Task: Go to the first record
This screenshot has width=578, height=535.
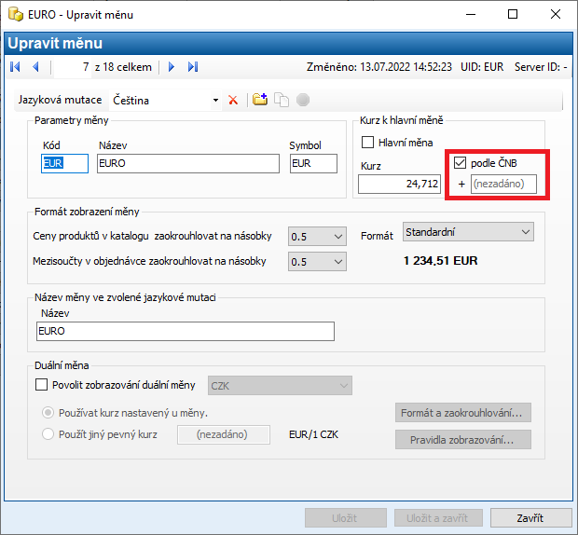Action: point(15,67)
